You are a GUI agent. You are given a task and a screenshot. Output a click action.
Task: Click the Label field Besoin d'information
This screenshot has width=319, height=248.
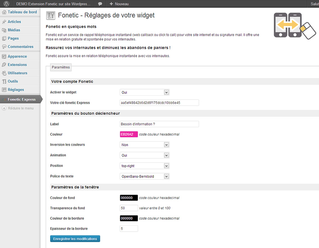[159, 124]
